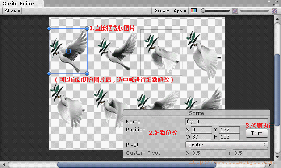
Task: Click the Position W field showing 87
Action: pyautogui.click(x=201, y=137)
